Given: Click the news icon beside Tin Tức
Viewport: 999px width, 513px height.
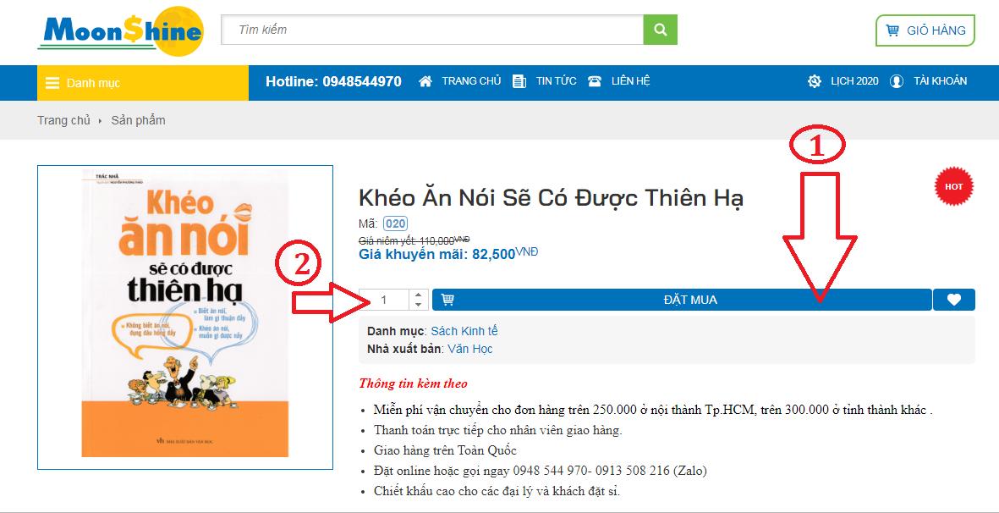Looking at the screenshot, I should [x=519, y=81].
